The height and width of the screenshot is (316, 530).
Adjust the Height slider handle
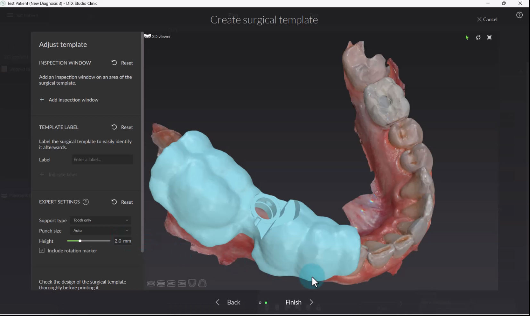tap(80, 241)
